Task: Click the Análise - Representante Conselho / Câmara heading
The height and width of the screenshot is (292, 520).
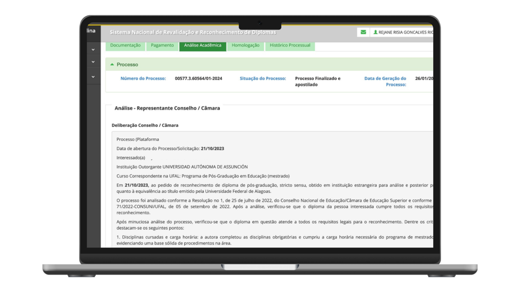Action: coord(167,108)
